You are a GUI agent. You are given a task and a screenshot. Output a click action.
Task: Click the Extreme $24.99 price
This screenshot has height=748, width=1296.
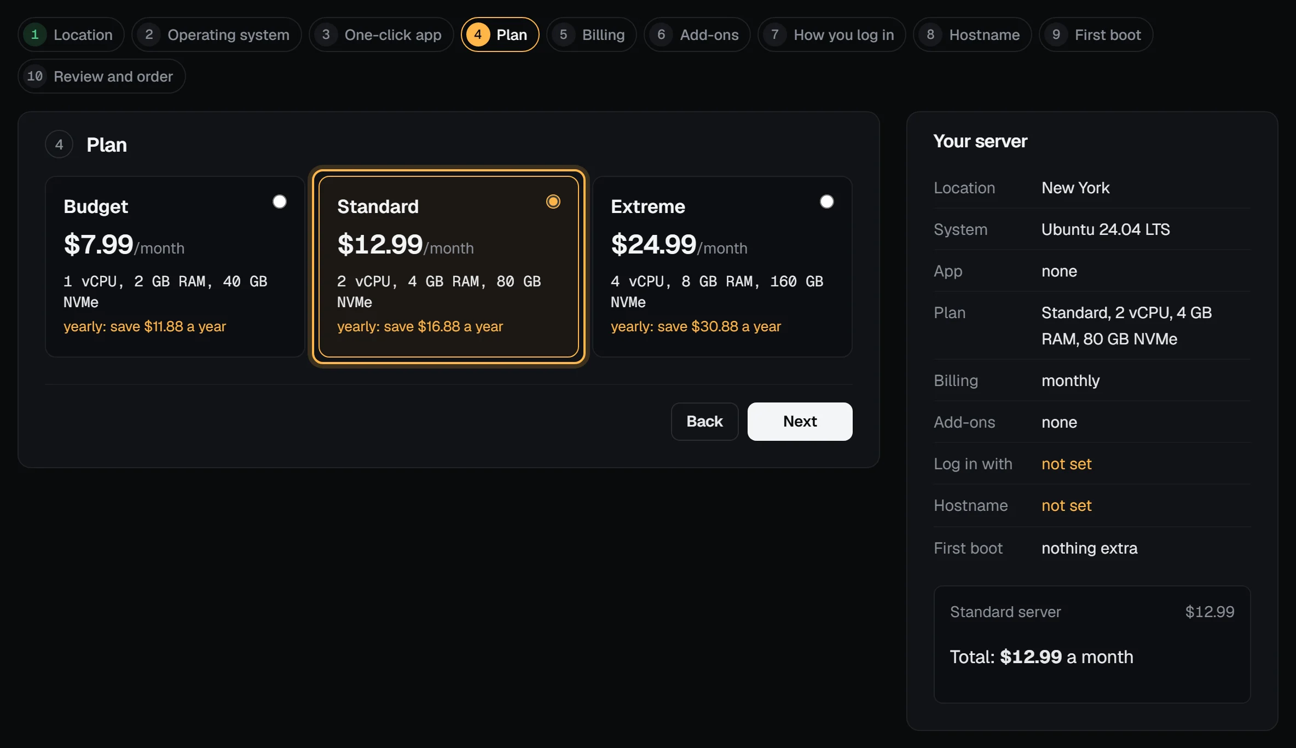point(653,244)
